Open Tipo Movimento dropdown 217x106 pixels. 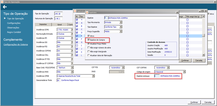121,22
